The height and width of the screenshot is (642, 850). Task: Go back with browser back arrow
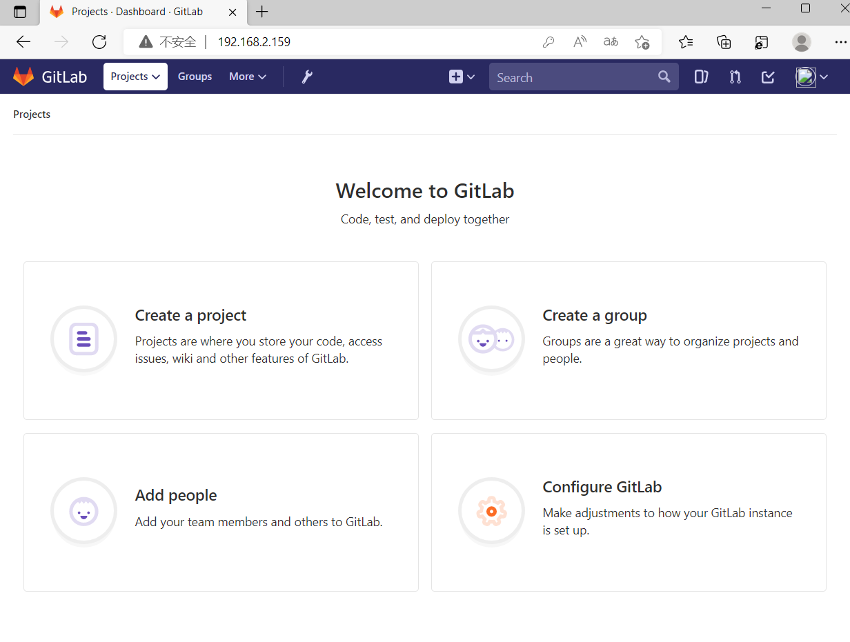23,42
